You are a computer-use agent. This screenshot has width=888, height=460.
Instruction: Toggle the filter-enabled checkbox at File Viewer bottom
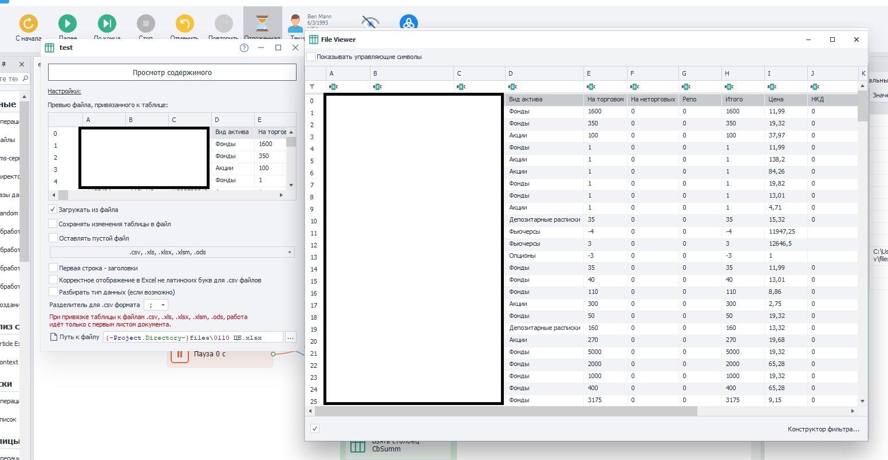pos(314,428)
